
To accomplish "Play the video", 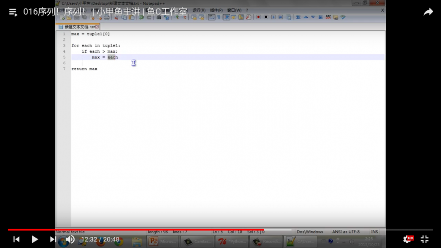I will pos(34,239).
